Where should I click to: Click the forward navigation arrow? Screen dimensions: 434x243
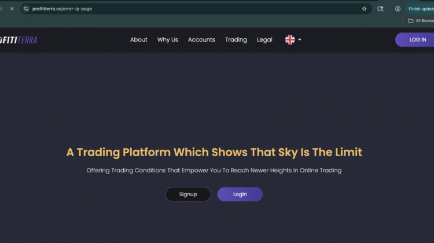2,9
